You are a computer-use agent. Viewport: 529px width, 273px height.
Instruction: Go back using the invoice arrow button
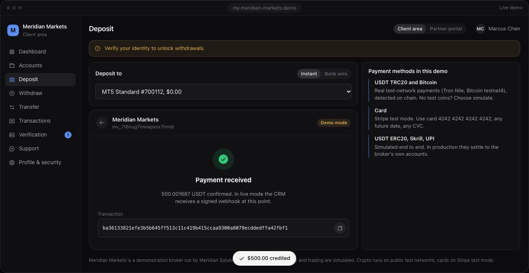click(102, 123)
